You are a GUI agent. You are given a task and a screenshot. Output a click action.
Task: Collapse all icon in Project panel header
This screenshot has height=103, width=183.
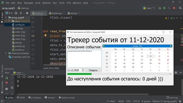(x=21, y=13)
